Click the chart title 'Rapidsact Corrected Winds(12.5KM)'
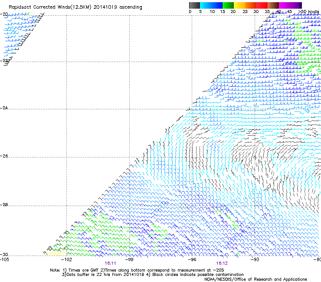The height and width of the screenshot is (282, 321). click(x=50, y=7)
